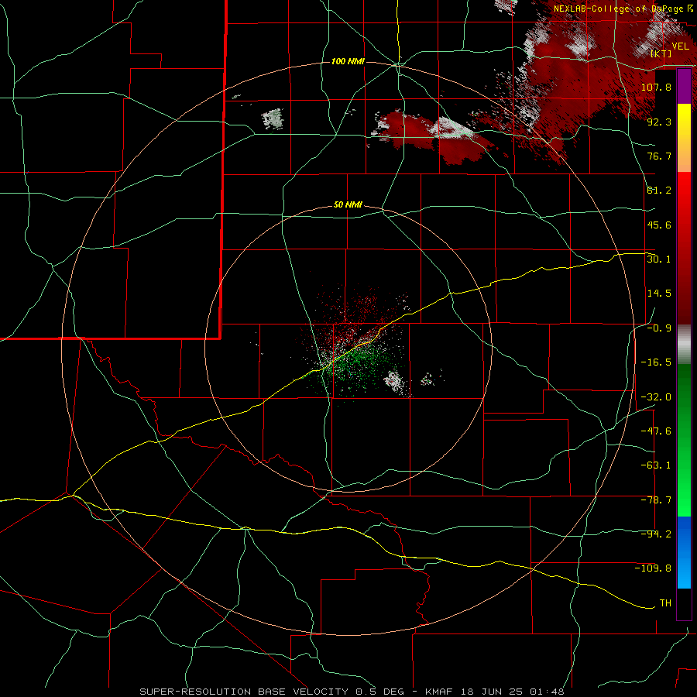This screenshot has height=697, width=697.
Task: Click the product title caption at bottom
Action: pyautogui.click(x=352, y=692)
